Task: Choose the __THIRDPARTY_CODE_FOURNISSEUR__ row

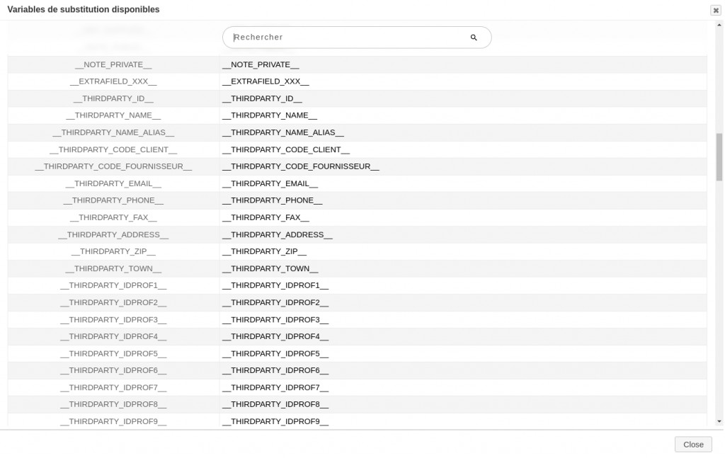Action: tap(113, 167)
